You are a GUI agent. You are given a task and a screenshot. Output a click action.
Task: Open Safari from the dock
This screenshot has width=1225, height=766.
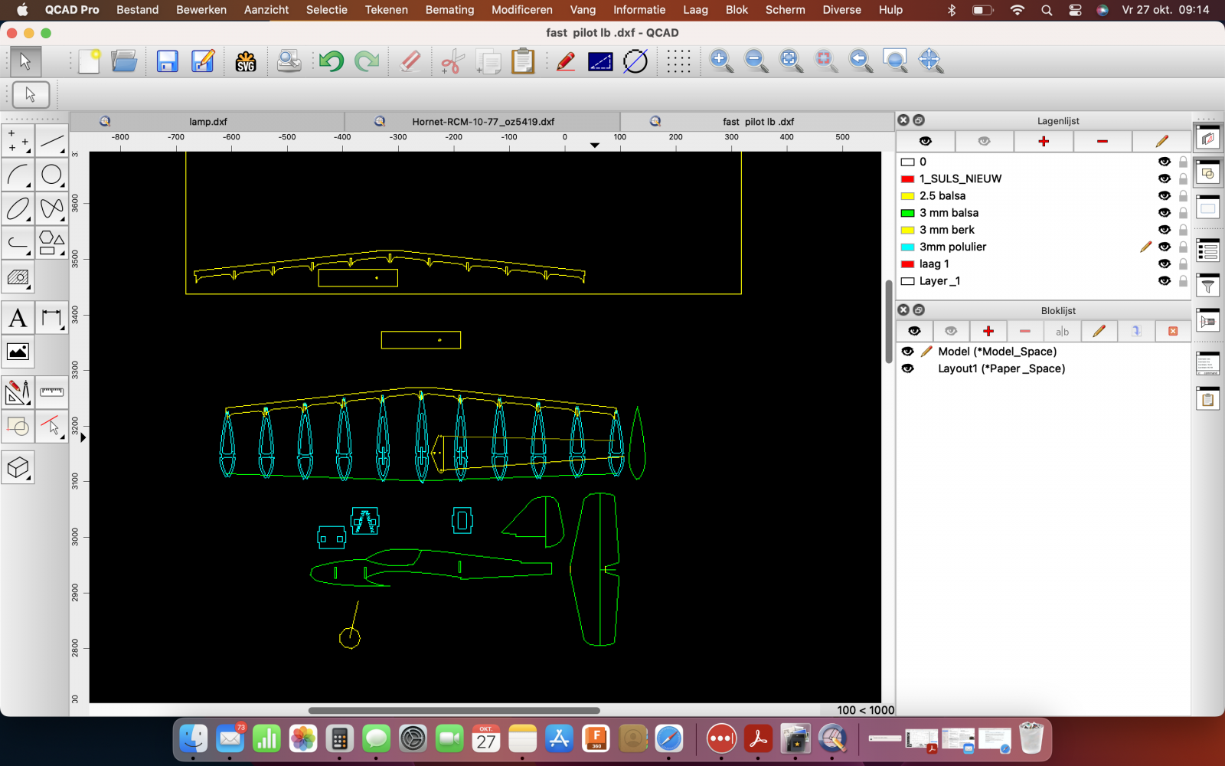pos(669,739)
